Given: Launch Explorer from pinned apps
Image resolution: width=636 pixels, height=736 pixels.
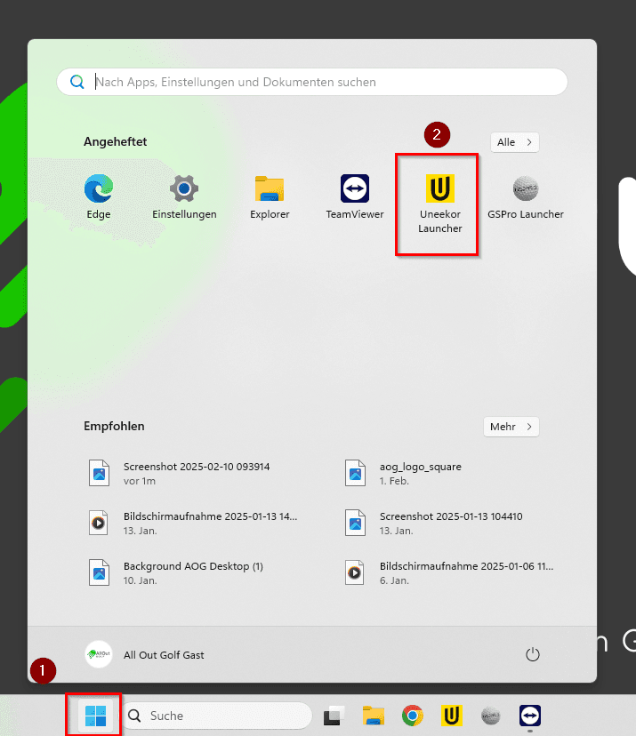Looking at the screenshot, I should (270, 197).
